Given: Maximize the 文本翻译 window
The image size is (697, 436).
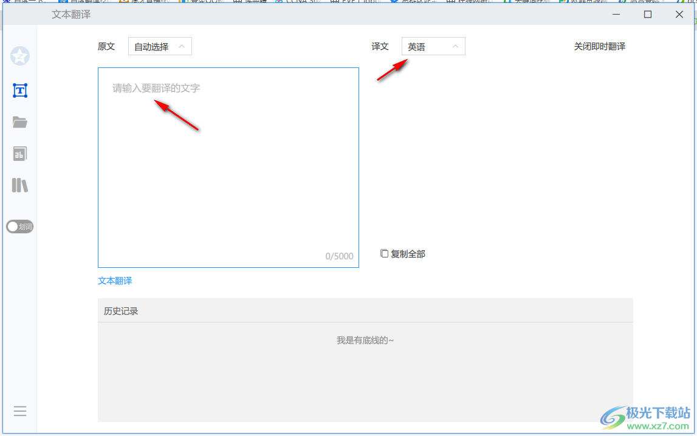Looking at the screenshot, I should (648, 14).
